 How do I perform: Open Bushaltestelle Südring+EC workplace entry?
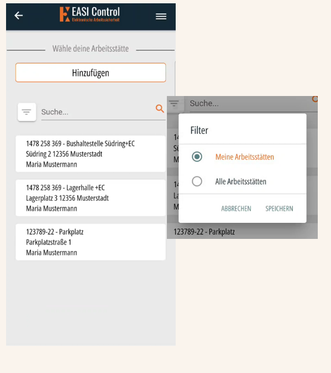pyautogui.click(x=90, y=154)
